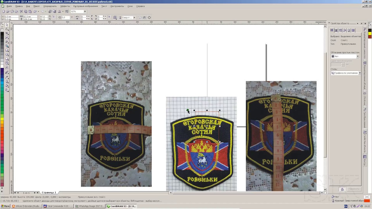This screenshot has width=372, height=209.
Task: Pick the yellow swatch in right palette
Action: tap(370, 33)
